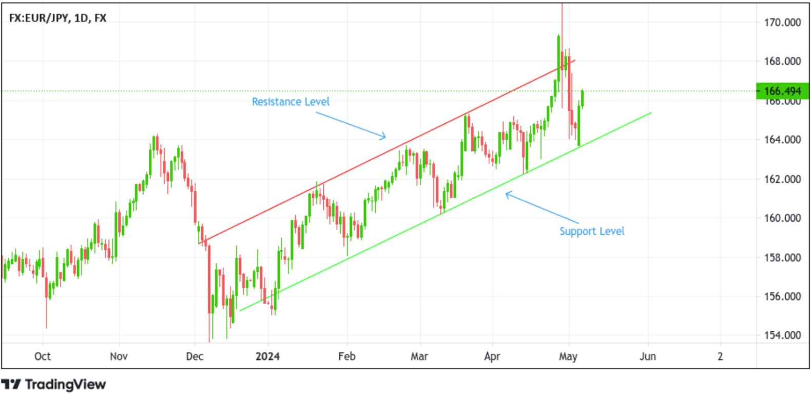Click the Mar label on time axis
This screenshot has width=811, height=396.
[419, 356]
